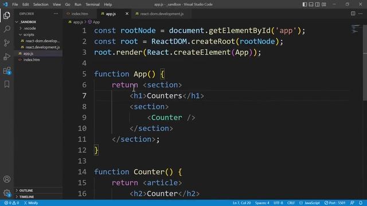Toggle the primary side bar layout icon
367x206 pixels.
coord(304,4)
